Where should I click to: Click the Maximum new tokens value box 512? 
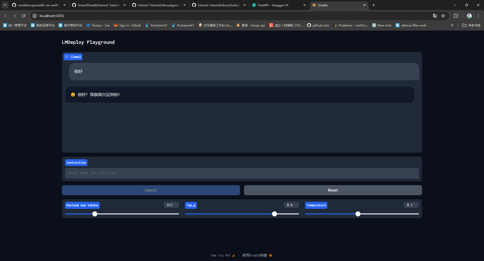(x=171, y=205)
